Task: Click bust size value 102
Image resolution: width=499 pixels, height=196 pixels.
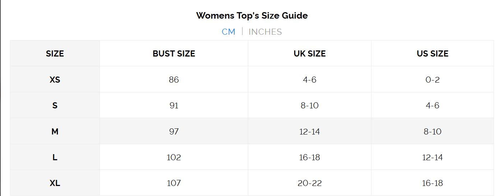Action: coord(174,157)
